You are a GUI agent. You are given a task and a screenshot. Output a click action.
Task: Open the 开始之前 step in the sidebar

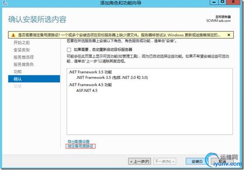22,43
